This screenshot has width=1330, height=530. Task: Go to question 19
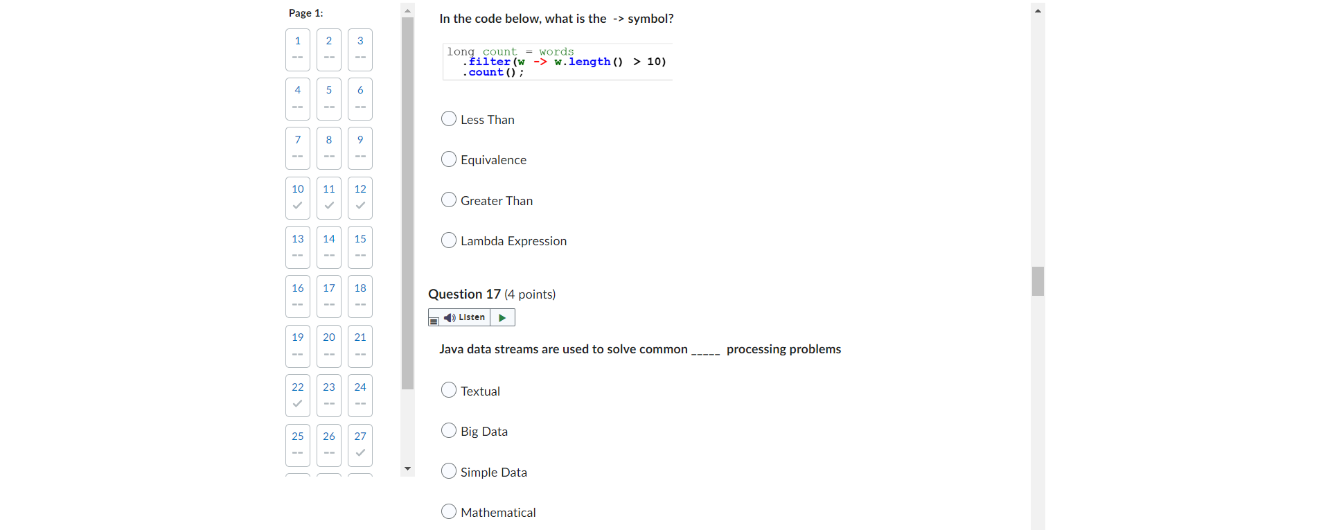tap(297, 346)
